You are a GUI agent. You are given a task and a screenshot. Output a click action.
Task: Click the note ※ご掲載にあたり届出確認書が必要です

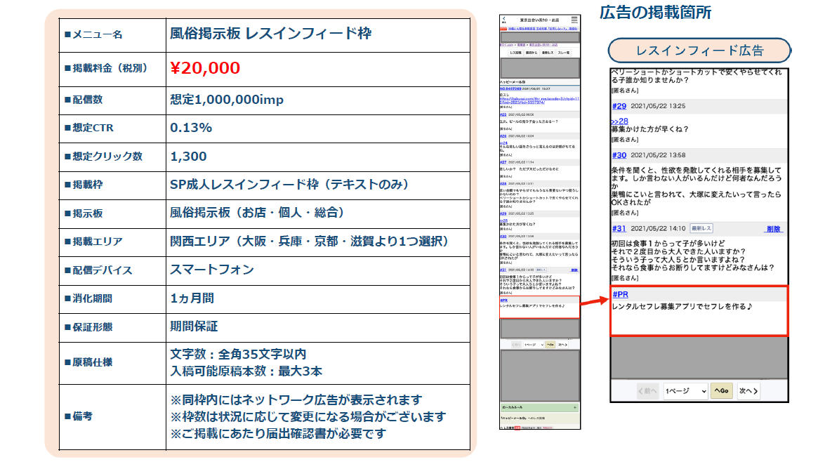point(278,434)
